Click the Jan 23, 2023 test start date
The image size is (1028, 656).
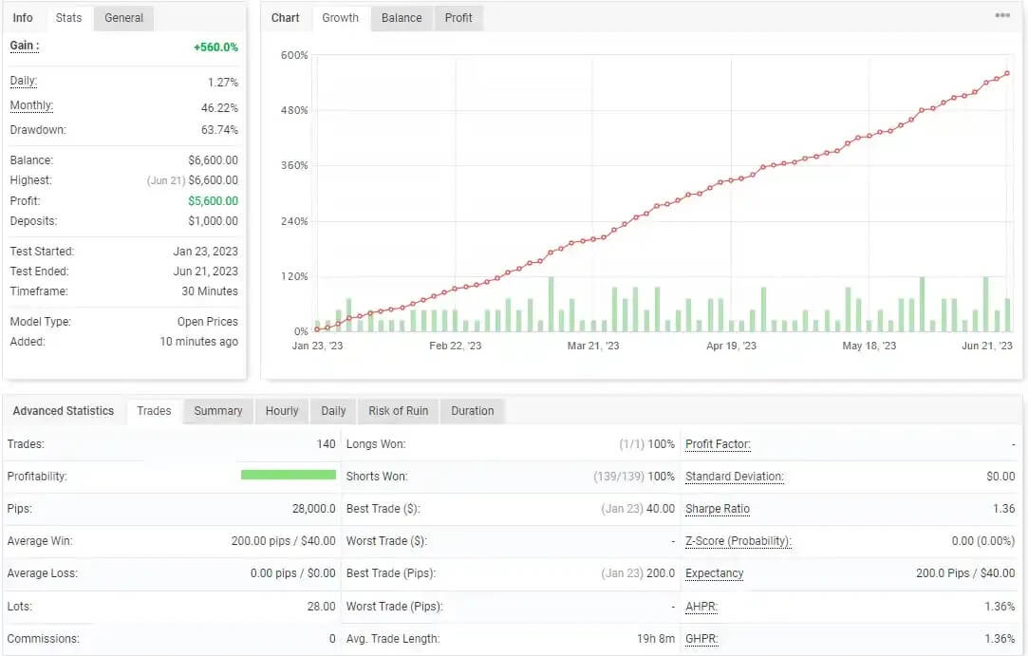click(205, 252)
